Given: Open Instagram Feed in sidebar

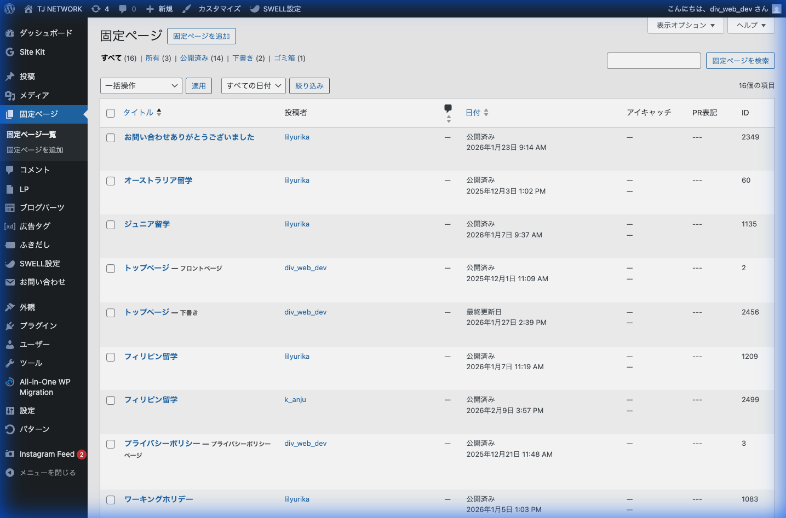Looking at the screenshot, I should click(47, 454).
